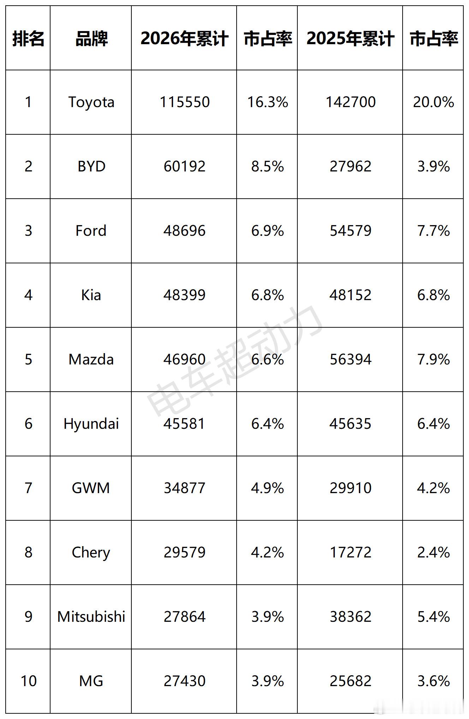Viewport: 469px width, 719px height.
Task: Select the MG brand cell
Action: [91, 681]
